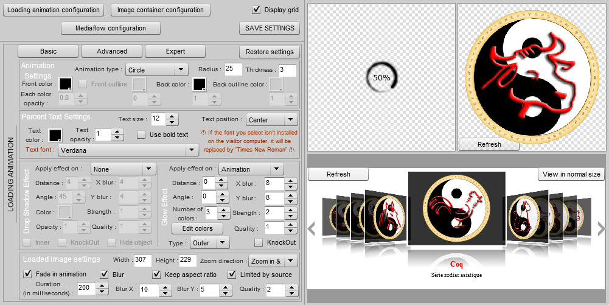Increase Blur X stepper
The image size is (609, 305).
coord(165,287)
